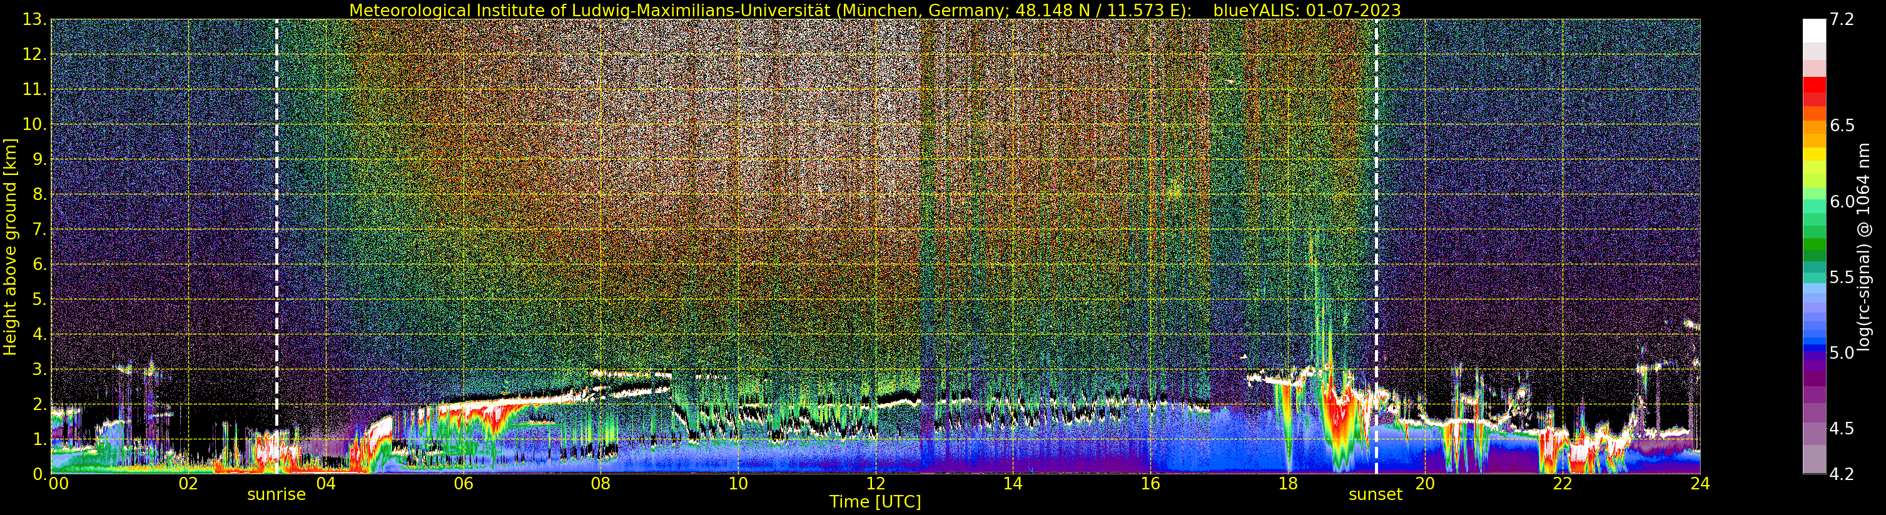The width and height of the screenshot is (1886, 515).
Task: Click the 'Time [UTC]' axis label
Action: click(875, 502)
